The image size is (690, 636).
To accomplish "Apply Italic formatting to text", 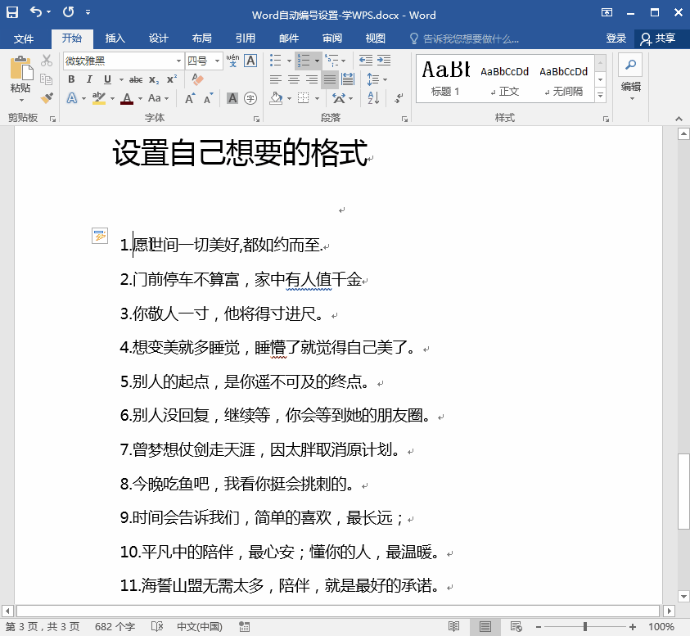I will click(90, 79).
